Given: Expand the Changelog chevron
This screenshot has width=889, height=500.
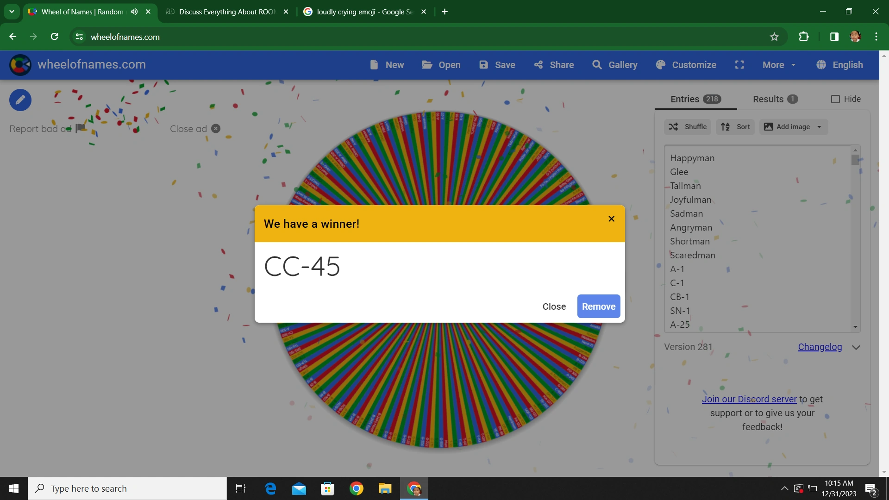Looking at the screenshot, I should (856, 347).
